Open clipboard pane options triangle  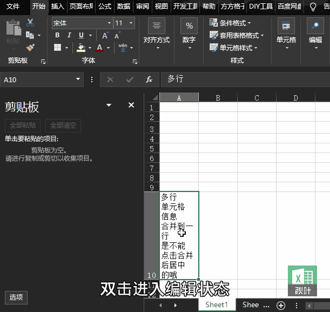click(x=109, y=105)
